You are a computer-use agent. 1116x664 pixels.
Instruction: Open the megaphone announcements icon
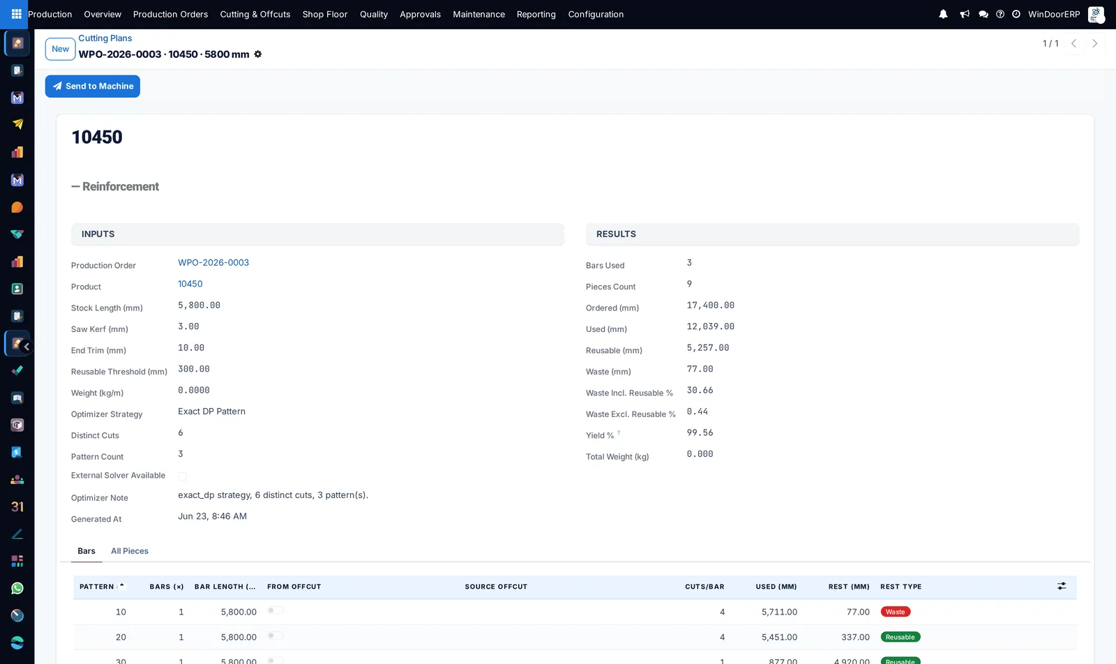[x=965, y=14]
